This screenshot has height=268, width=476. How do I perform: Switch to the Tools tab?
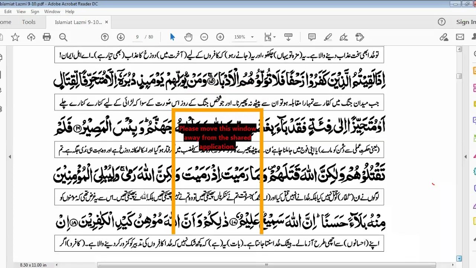(x=29, y=22)
